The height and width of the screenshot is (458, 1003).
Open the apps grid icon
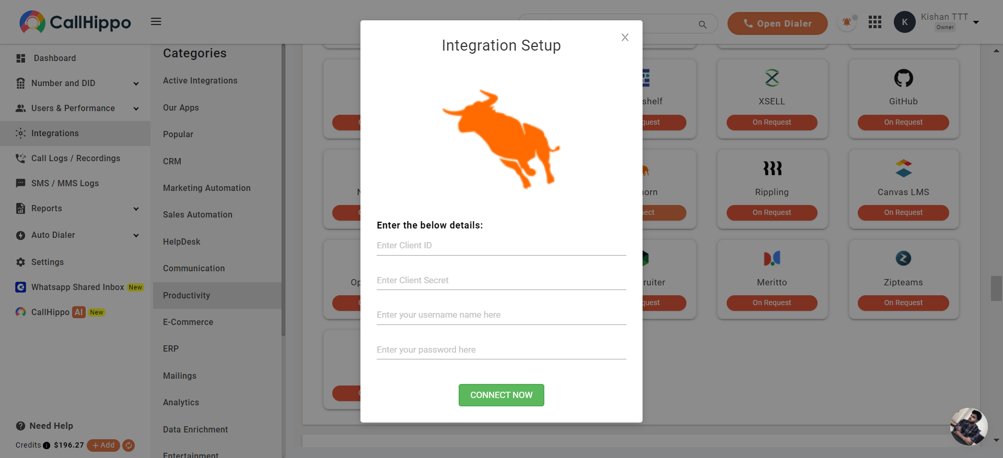point(875,22)
